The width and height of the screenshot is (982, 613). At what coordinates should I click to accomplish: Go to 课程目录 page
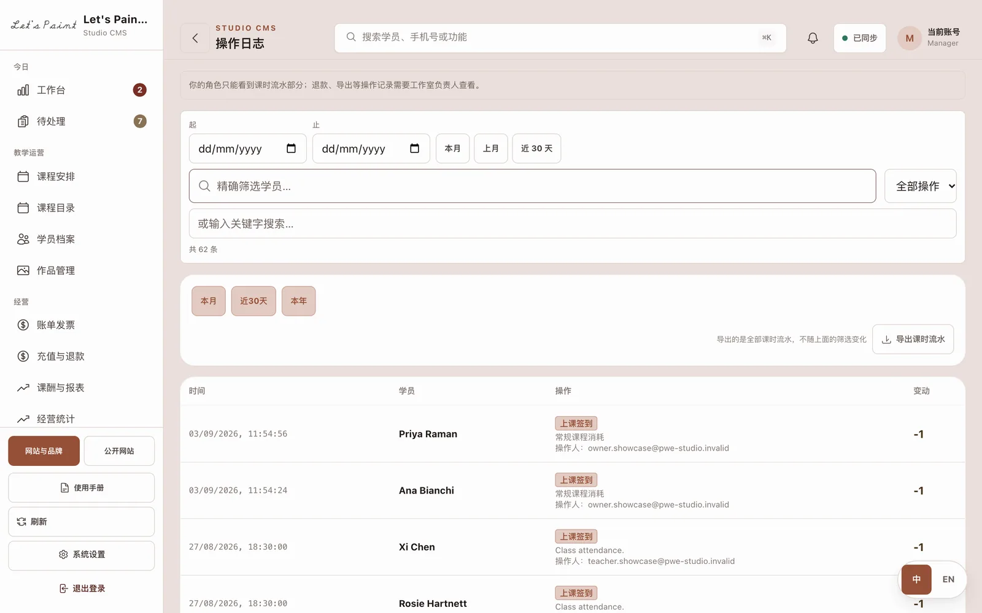coord(82,208)
